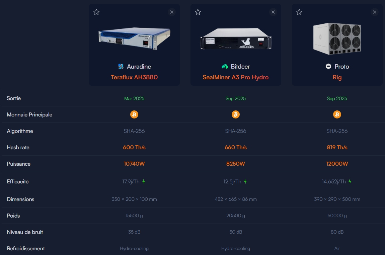Click the Bitcoin icon under Teraflux AH3880

click(134, 115)
